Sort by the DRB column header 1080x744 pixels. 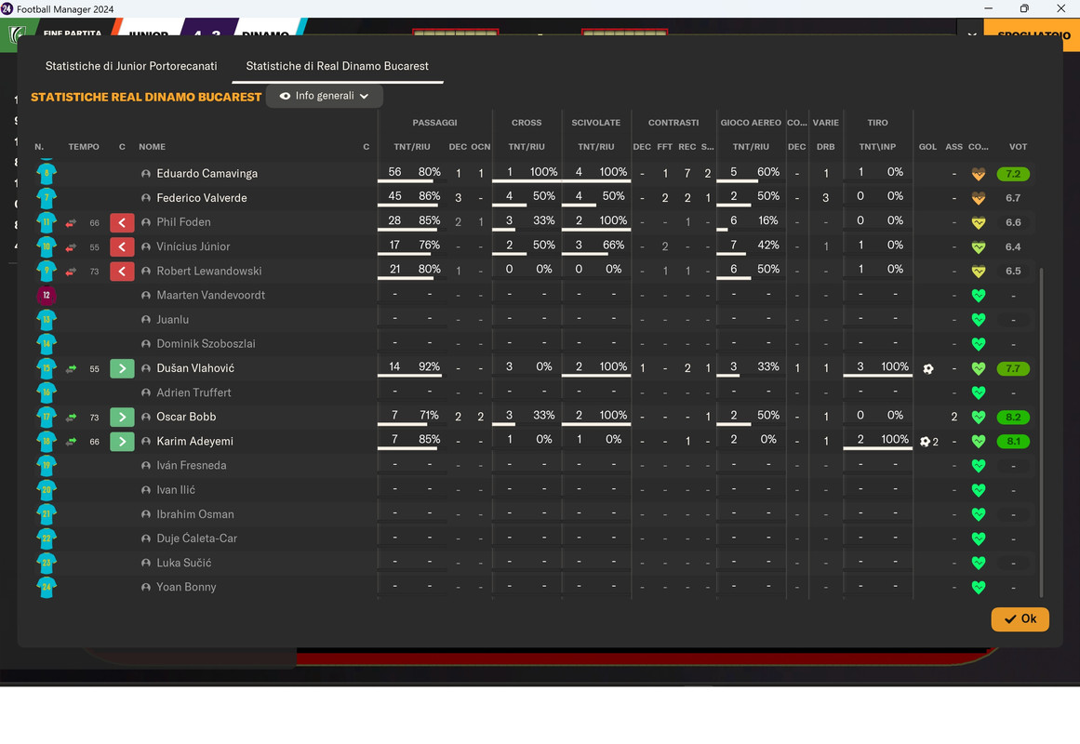826,147
